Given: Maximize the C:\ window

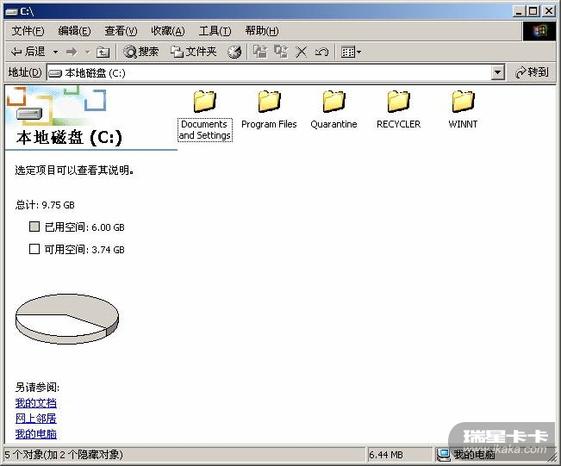Looking at the screenshot, I should pos(533,11).
